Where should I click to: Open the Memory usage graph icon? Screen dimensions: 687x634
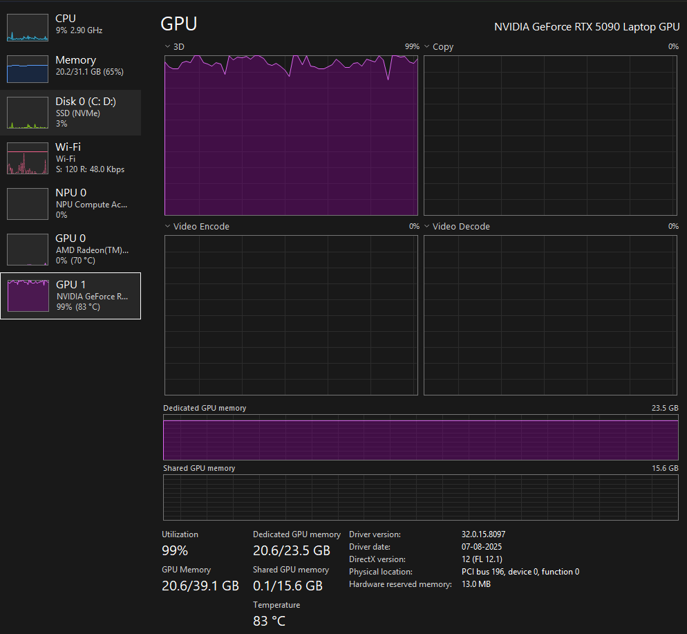point(28,69)
